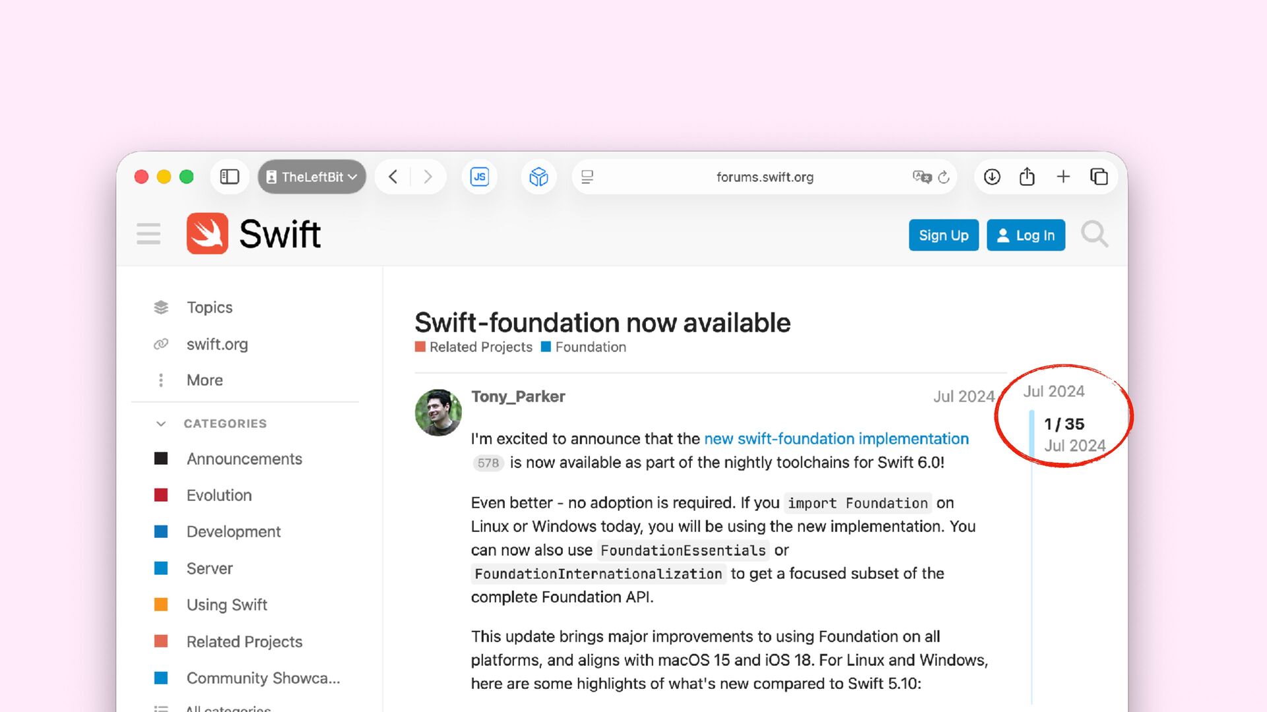The height and width of the screenshot is (712, 1267).
Task: Reload the page in Safari
Action: (944, 177)
